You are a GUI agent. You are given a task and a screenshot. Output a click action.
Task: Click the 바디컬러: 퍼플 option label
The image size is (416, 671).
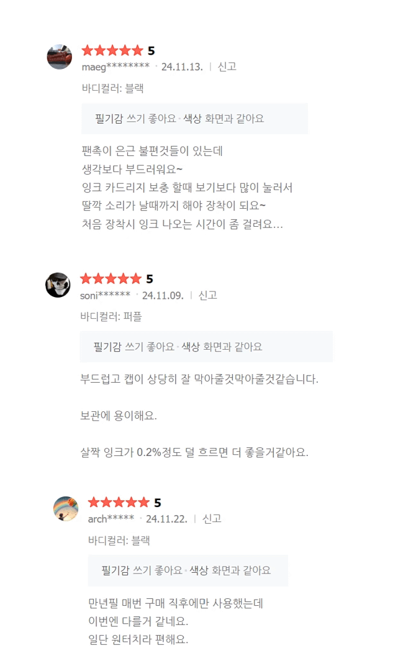(111, 316)
